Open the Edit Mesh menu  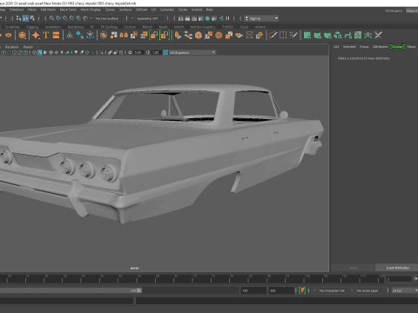pos(48,10)
